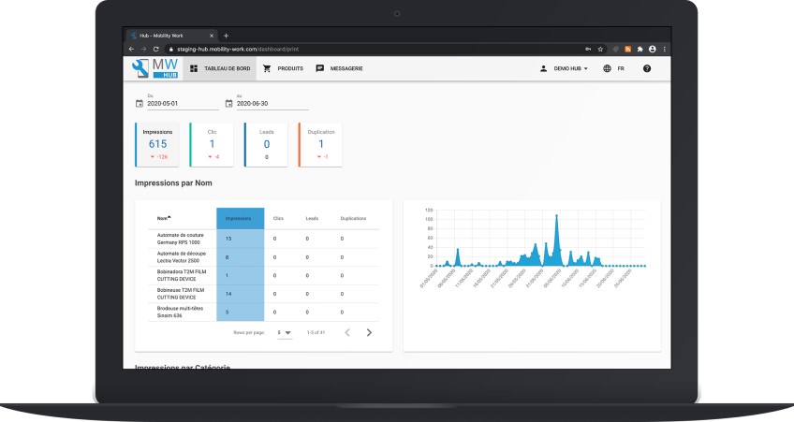
Task: Click Bobineuse T2M FILM CUTTING DEVICE row
Action: pos(264,294)
